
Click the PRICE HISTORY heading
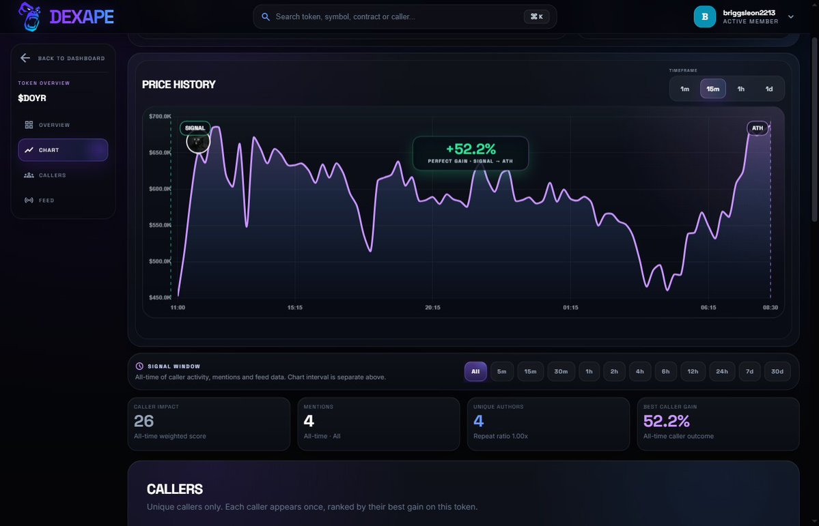click(x=179, y=85)
